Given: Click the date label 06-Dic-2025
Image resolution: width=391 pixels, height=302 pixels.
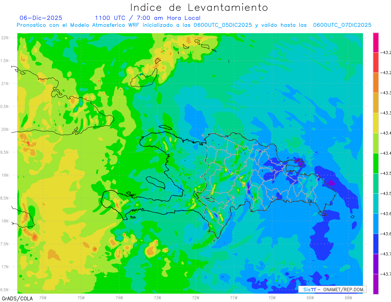Looking at the screenshot, I should point(41,18).
